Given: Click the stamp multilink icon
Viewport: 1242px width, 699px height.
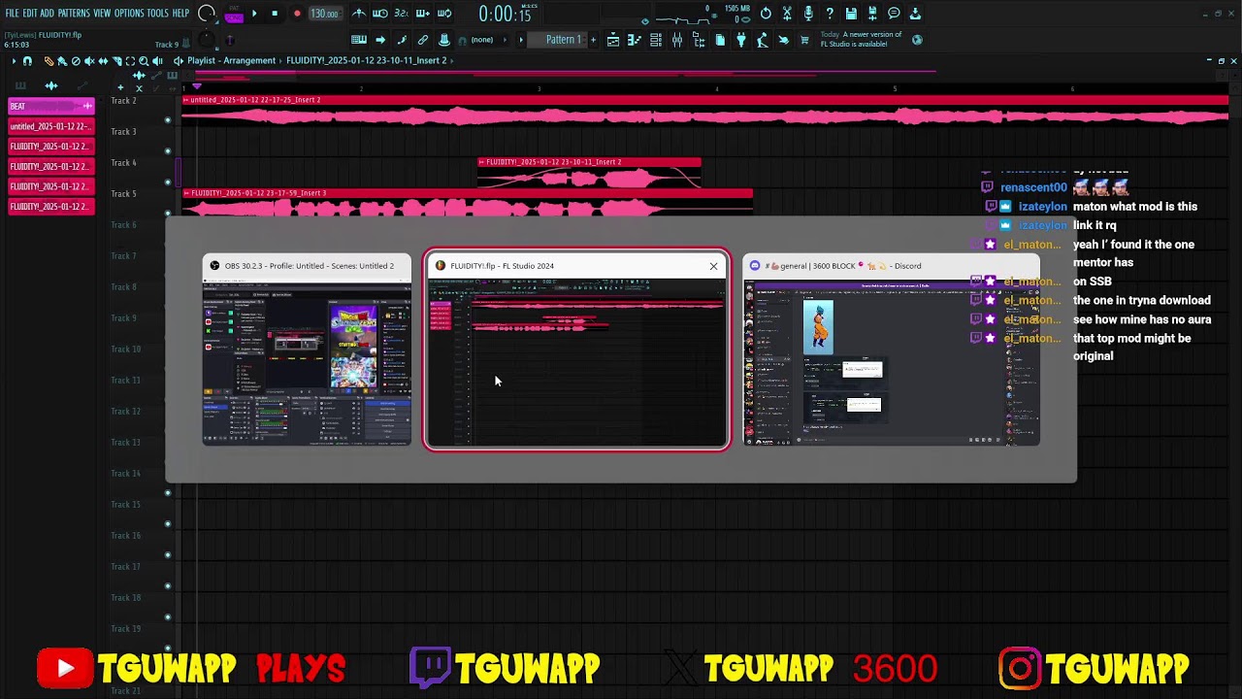Looking at the screenshot, I should (444, 40).
